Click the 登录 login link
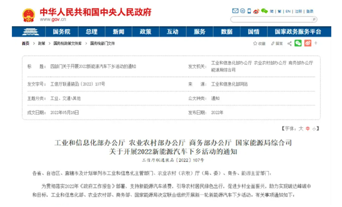Screen dimensions: 342x207 tap(310, 11)
